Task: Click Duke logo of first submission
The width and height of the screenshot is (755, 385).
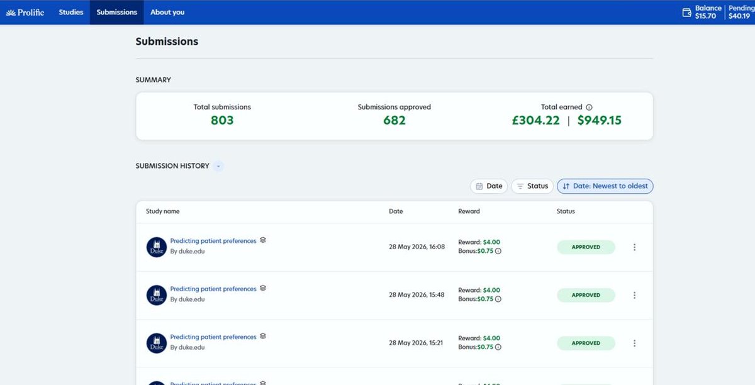Action: pos(157,247)
